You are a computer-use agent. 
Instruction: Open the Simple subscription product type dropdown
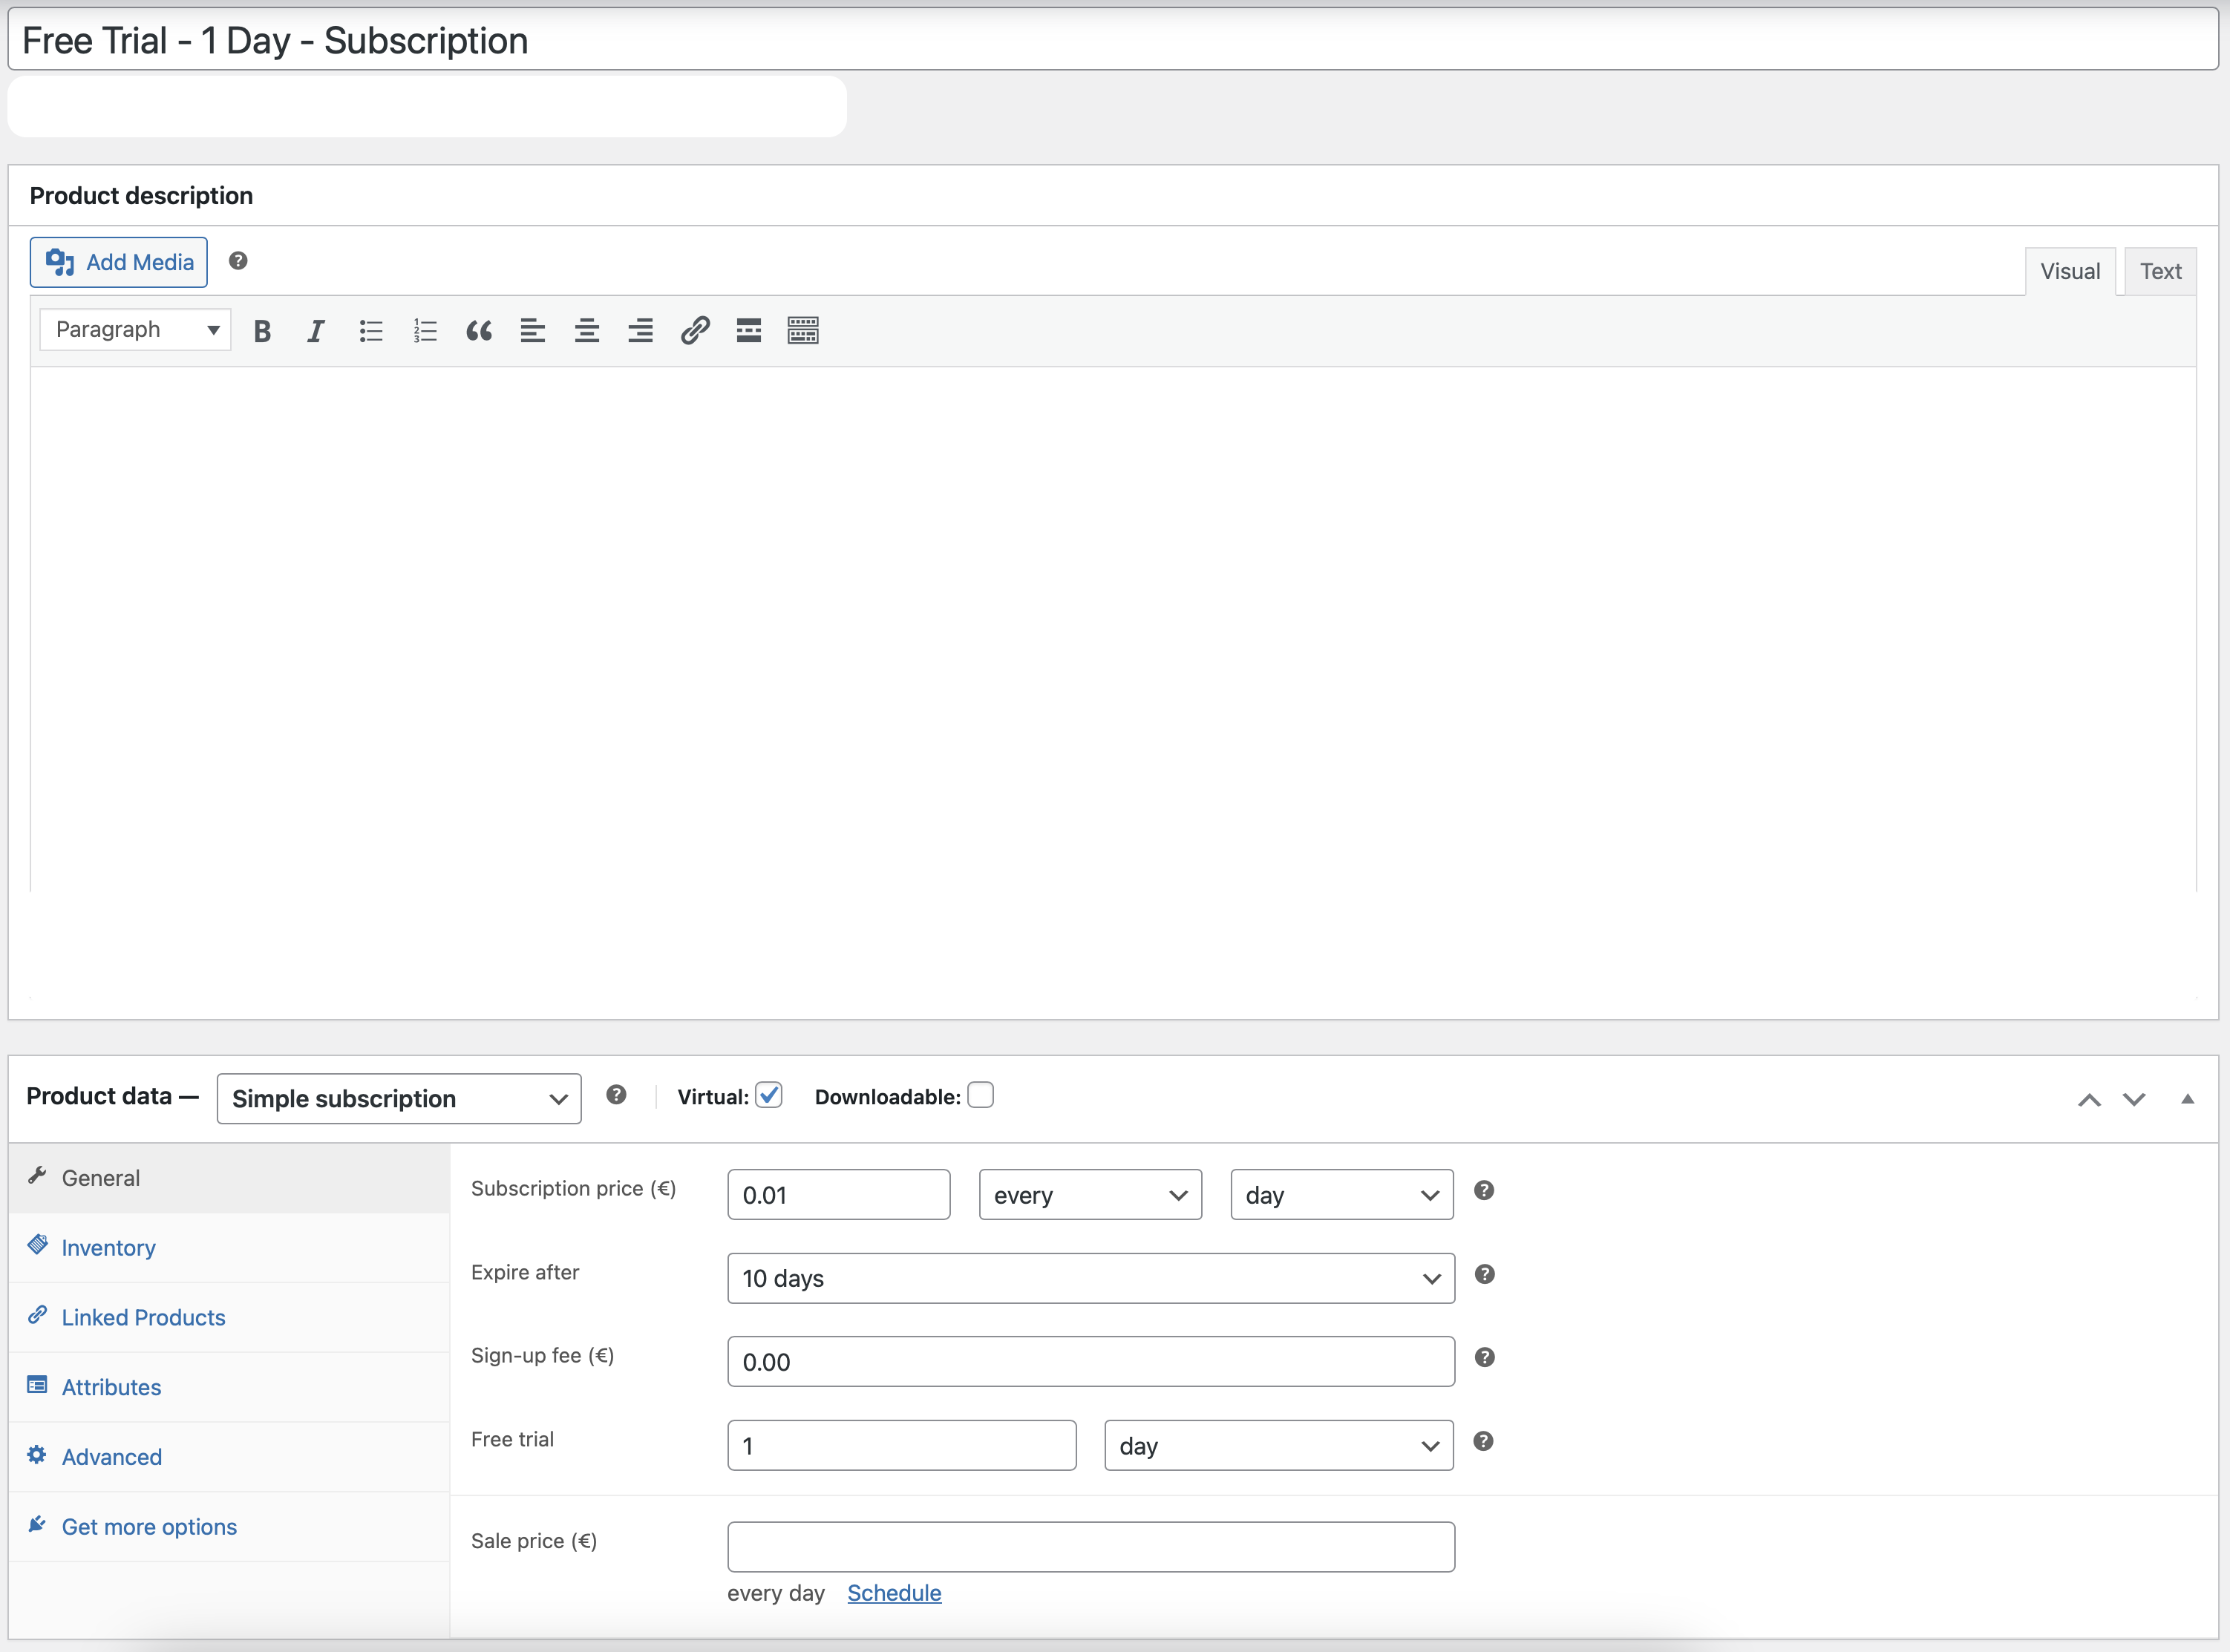tap(399, 1099)
